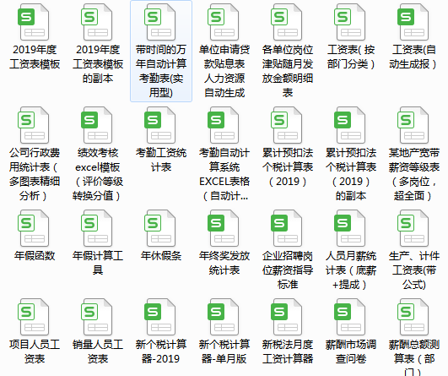
Task: Select the 薪酬市场调查问卷 file icon
Action: [x=351, y=317]
